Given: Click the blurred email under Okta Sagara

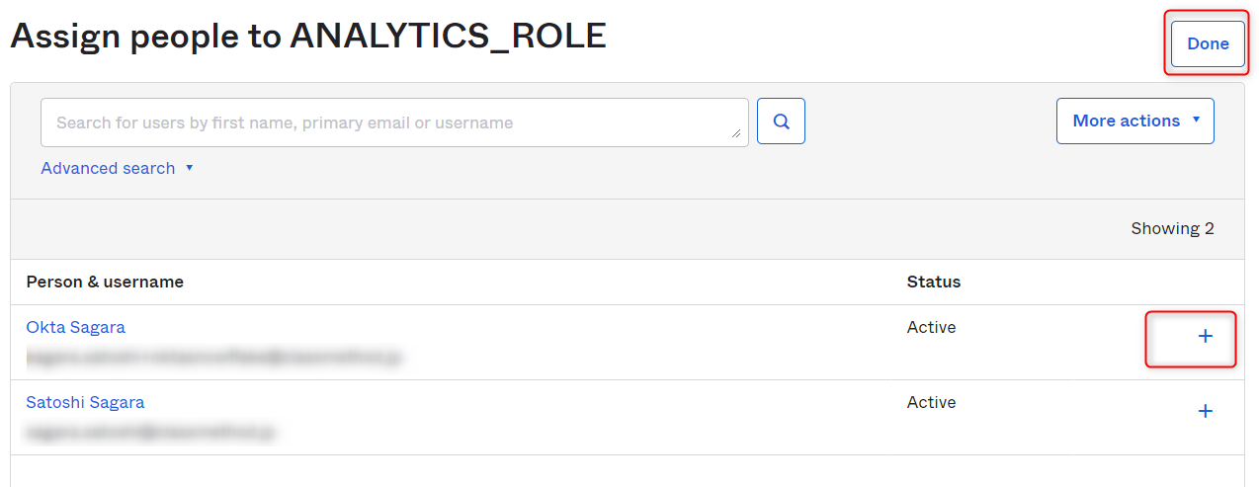Looking at the screenshot, I should pyautogui.click(x=213, y=356).
